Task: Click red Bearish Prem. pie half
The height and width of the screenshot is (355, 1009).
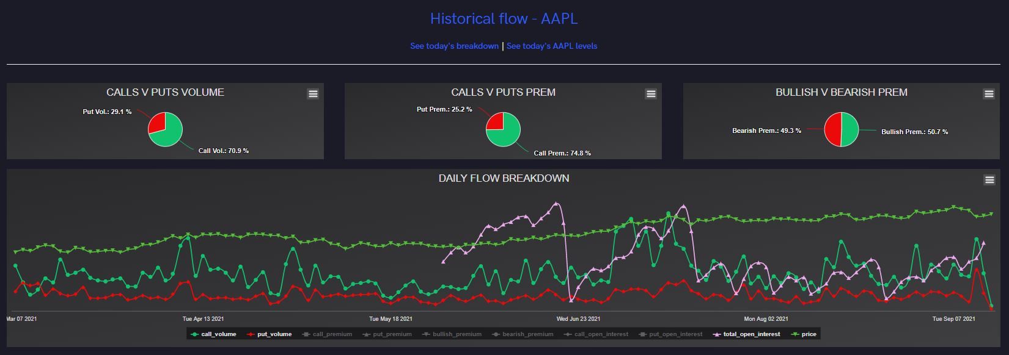Action: pos(833,129)
